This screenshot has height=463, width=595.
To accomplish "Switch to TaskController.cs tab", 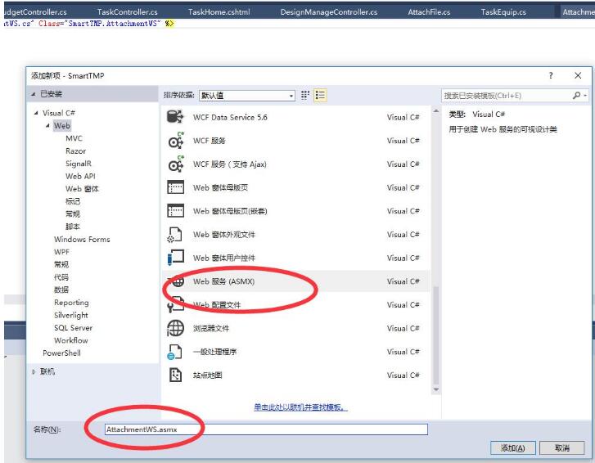I will [x=128, y=12].
